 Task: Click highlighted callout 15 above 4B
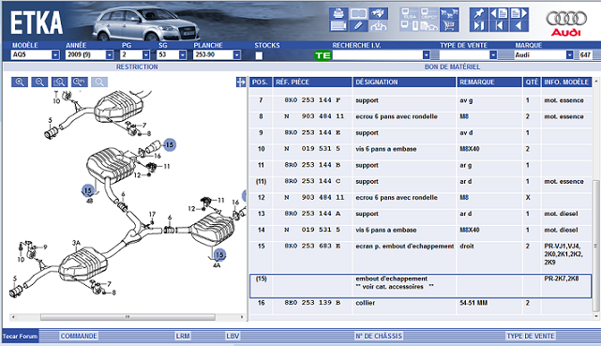[88, 190]
